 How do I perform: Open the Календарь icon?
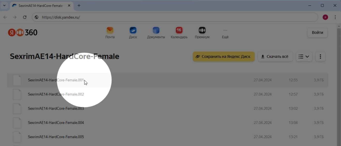click(x=179, y=31)
